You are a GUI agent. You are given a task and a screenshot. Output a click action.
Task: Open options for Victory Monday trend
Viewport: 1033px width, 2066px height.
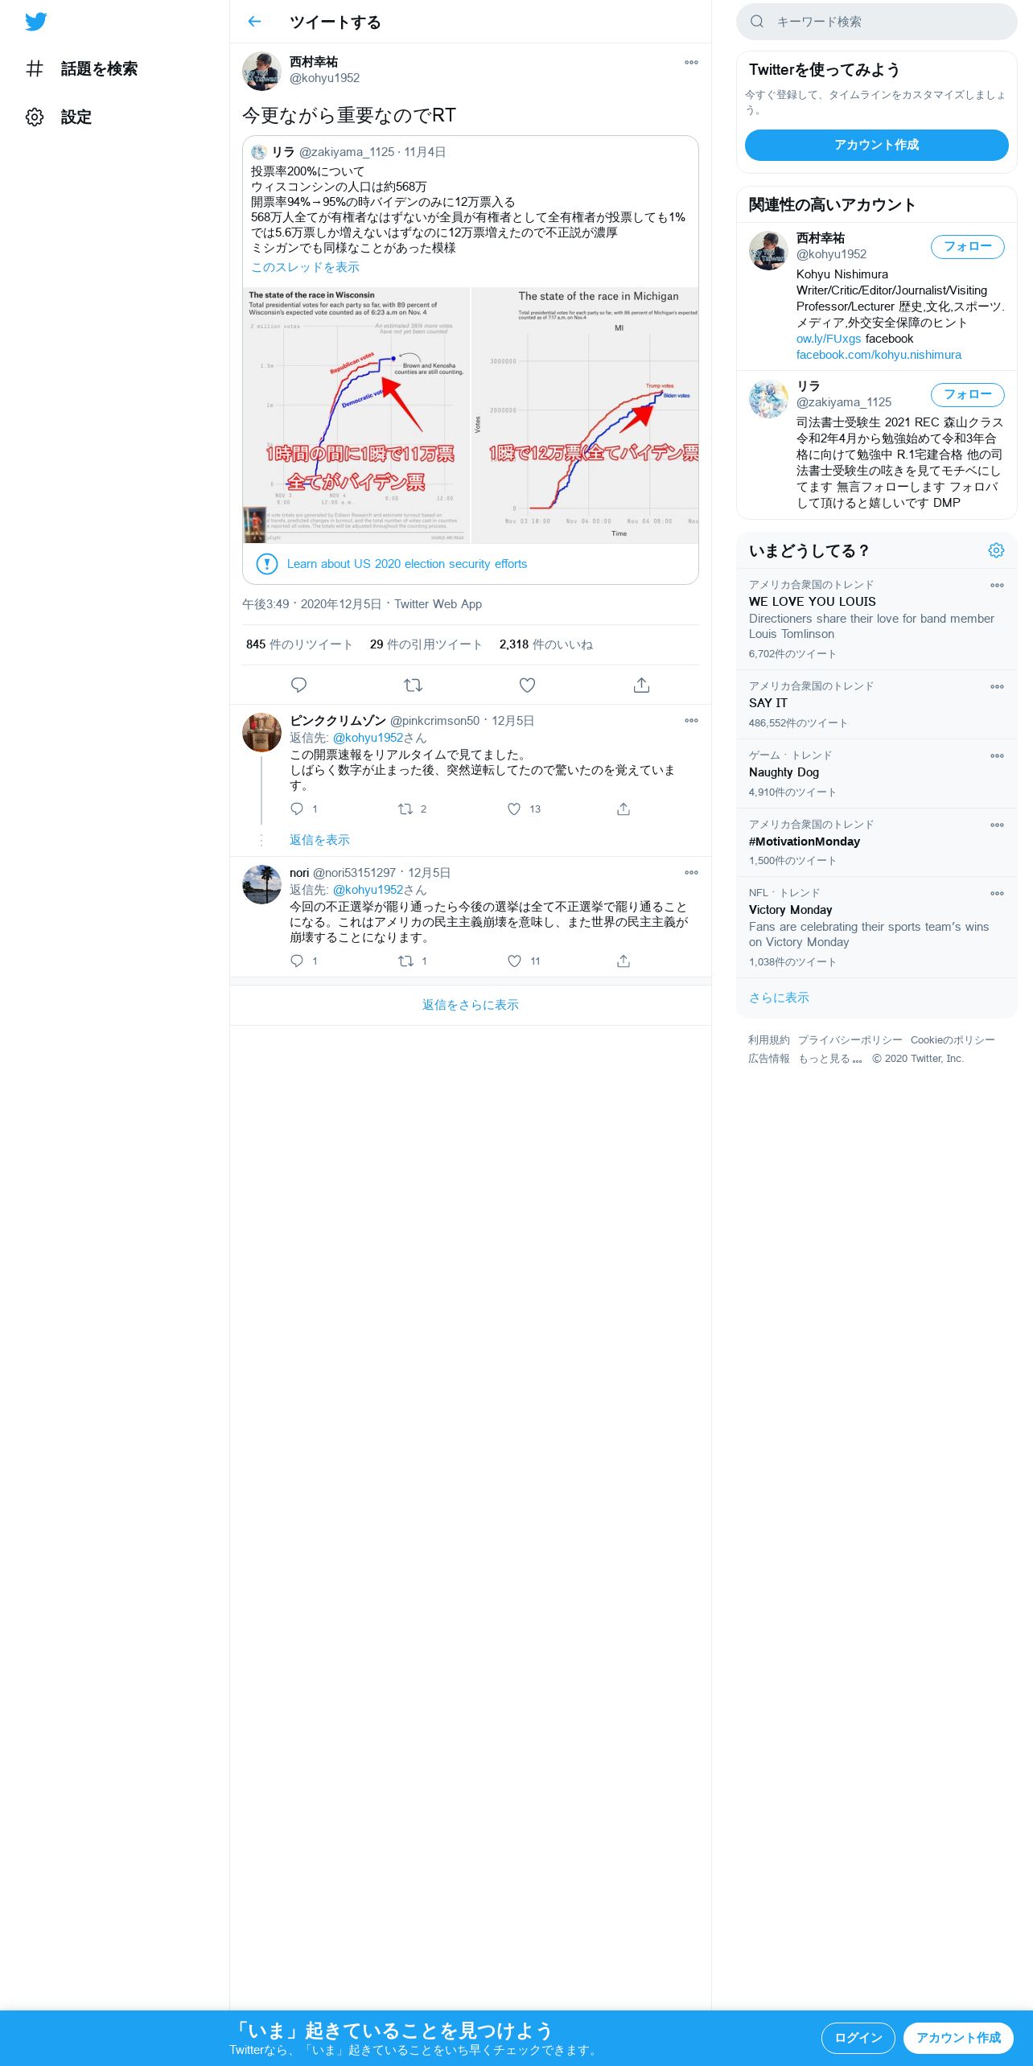pos(997,893)
